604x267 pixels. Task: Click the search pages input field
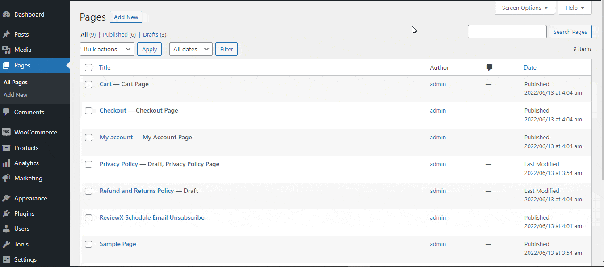(x=507, y=32)
